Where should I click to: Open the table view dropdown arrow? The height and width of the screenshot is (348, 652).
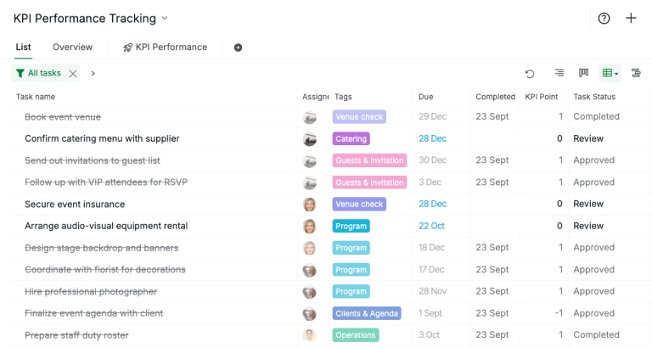(x=616, y=75)
